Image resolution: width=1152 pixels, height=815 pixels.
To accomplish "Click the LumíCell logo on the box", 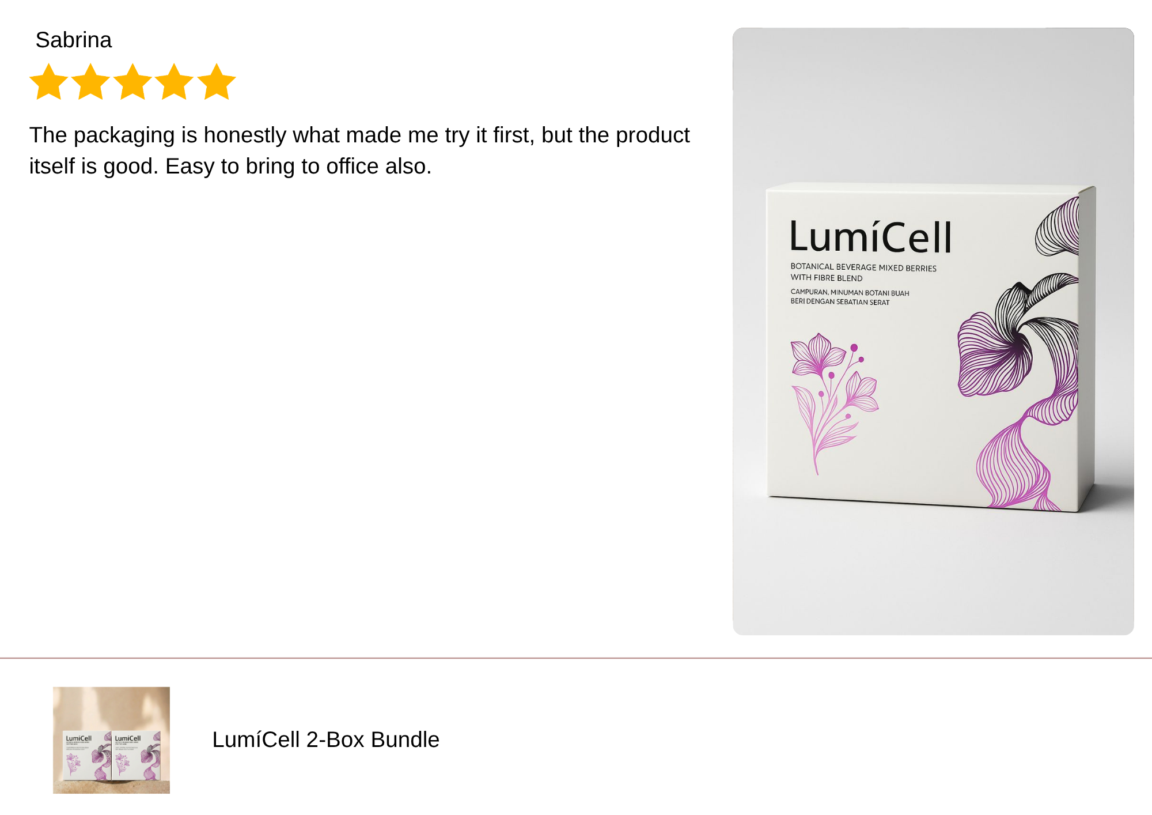I will [870, 236].
